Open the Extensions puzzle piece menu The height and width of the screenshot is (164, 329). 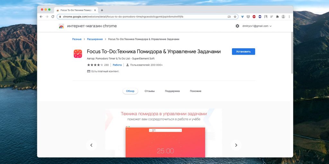coord(277,17)
